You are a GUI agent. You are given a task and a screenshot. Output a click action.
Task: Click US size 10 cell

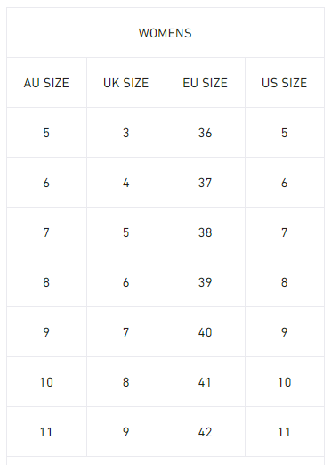pos(285,382)
